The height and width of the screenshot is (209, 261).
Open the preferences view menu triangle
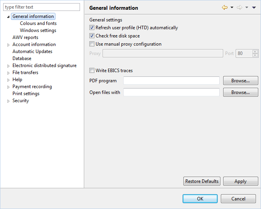pyautogui.click(x=254, y=7)
